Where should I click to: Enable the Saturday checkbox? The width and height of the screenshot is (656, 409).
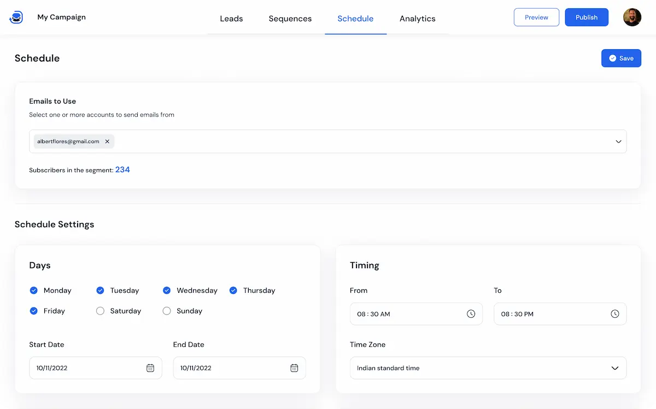tap(100, 311)
